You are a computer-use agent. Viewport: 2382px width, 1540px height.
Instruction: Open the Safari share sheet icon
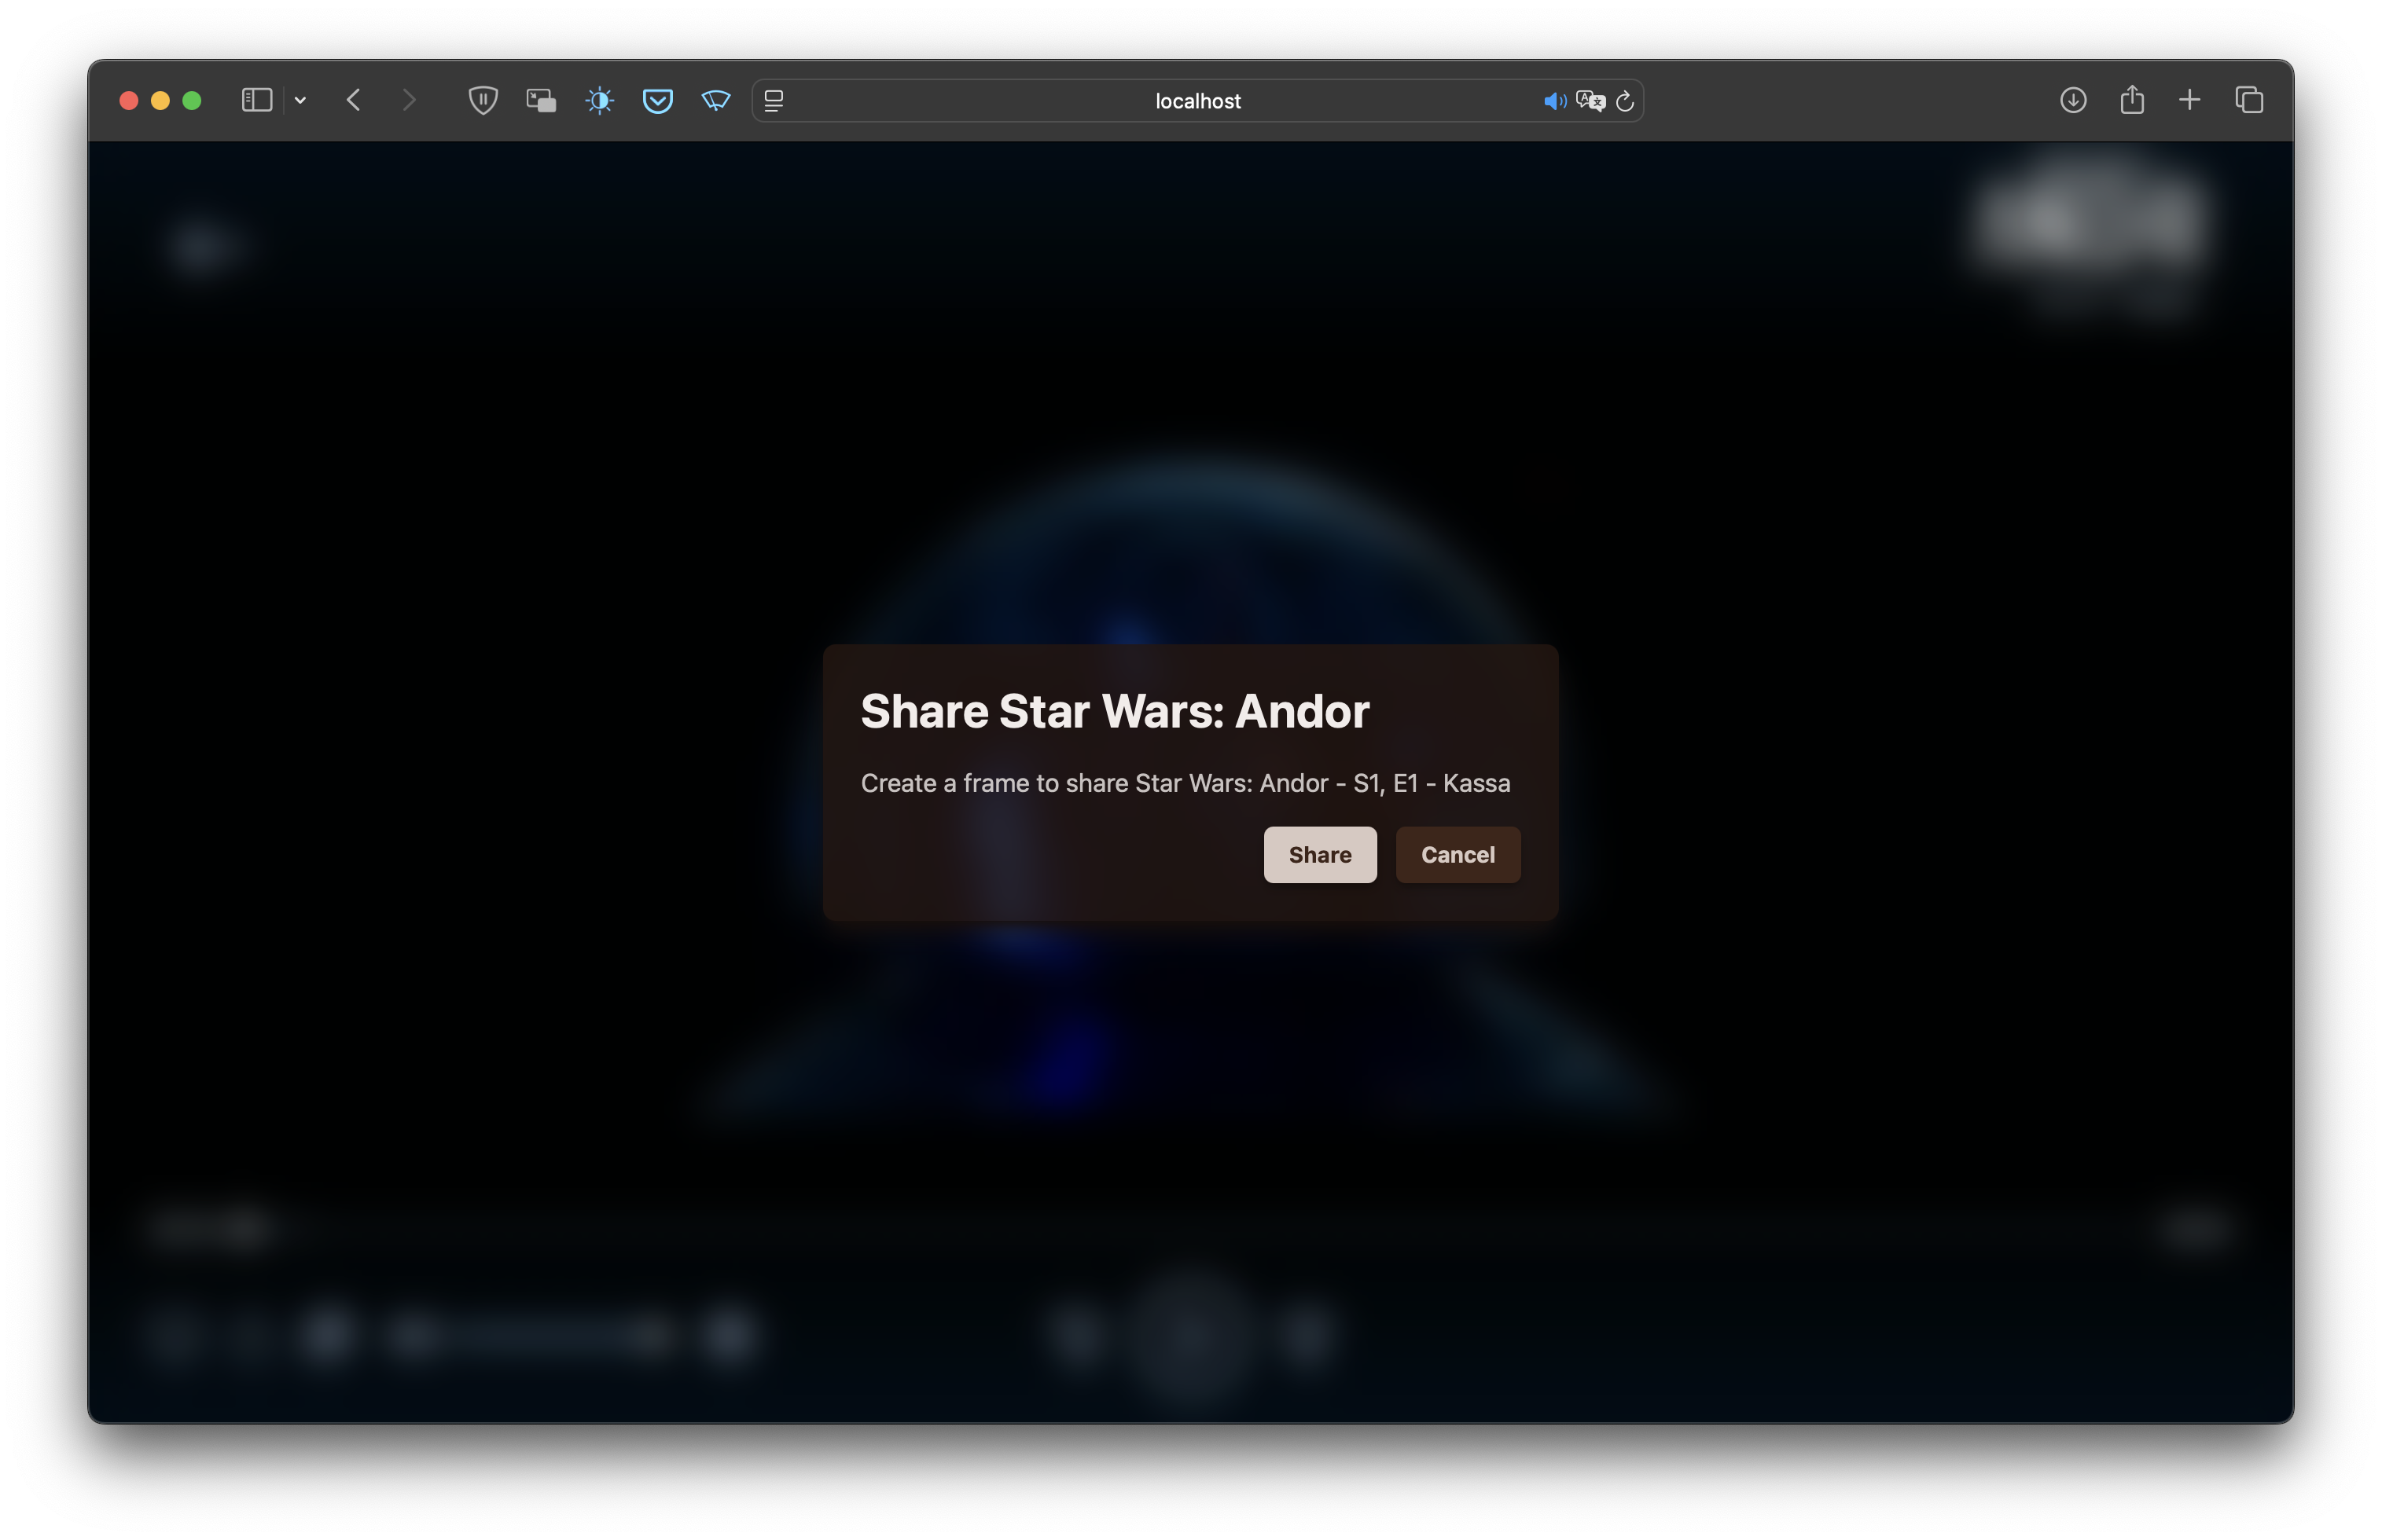click(x=2131, y=100)
